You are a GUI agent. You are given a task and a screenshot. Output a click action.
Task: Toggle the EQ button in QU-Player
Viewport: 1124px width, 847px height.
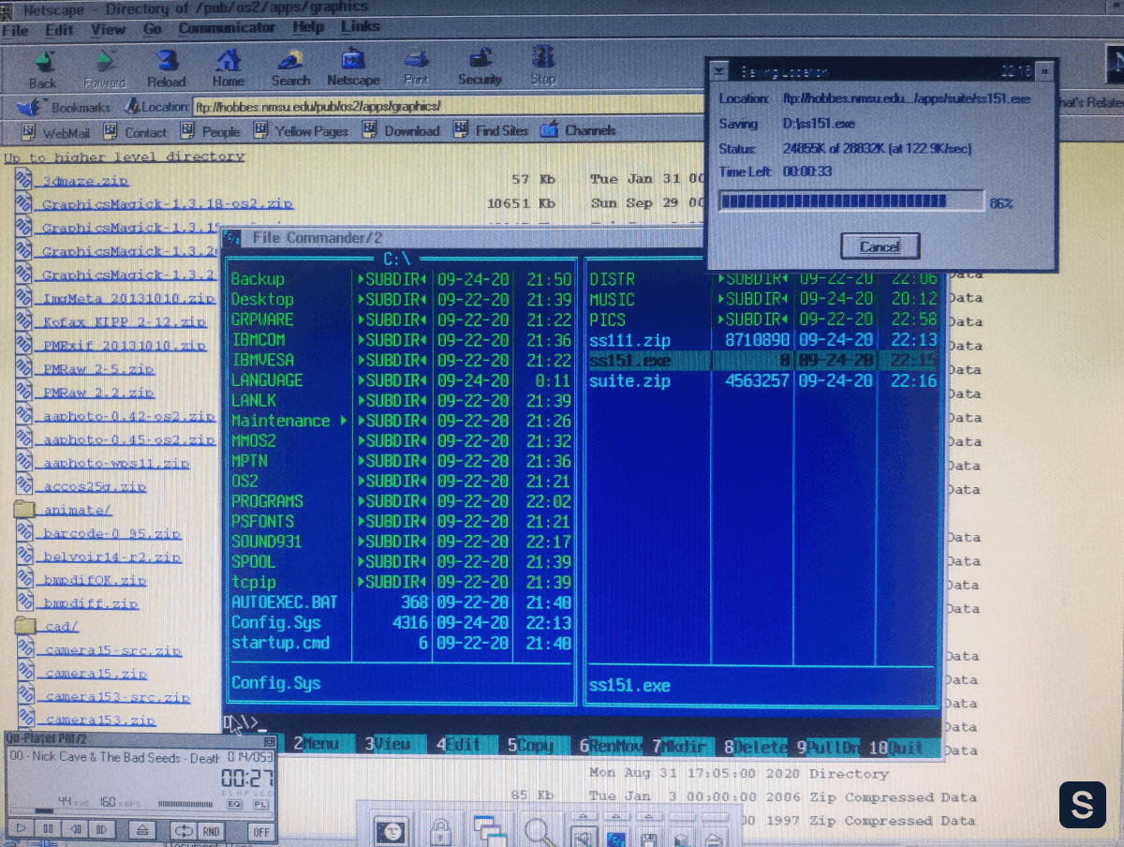tap(234, 804)
